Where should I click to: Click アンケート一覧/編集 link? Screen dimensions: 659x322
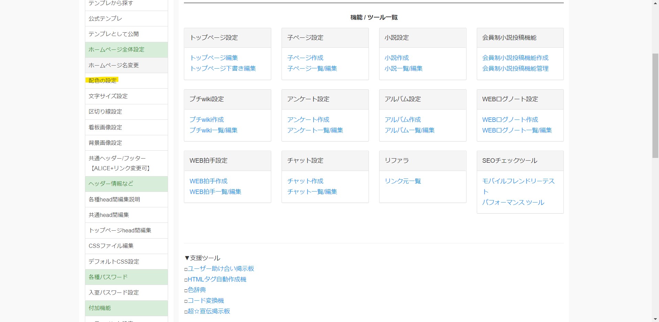[315, 130]
